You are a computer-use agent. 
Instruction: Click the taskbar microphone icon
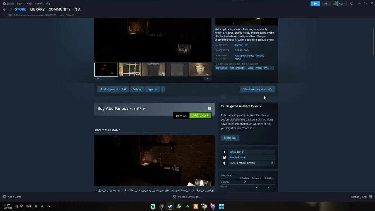(x=36, y=206)
